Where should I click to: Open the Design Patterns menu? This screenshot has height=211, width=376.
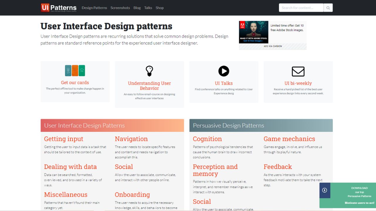tap(94, 8)
